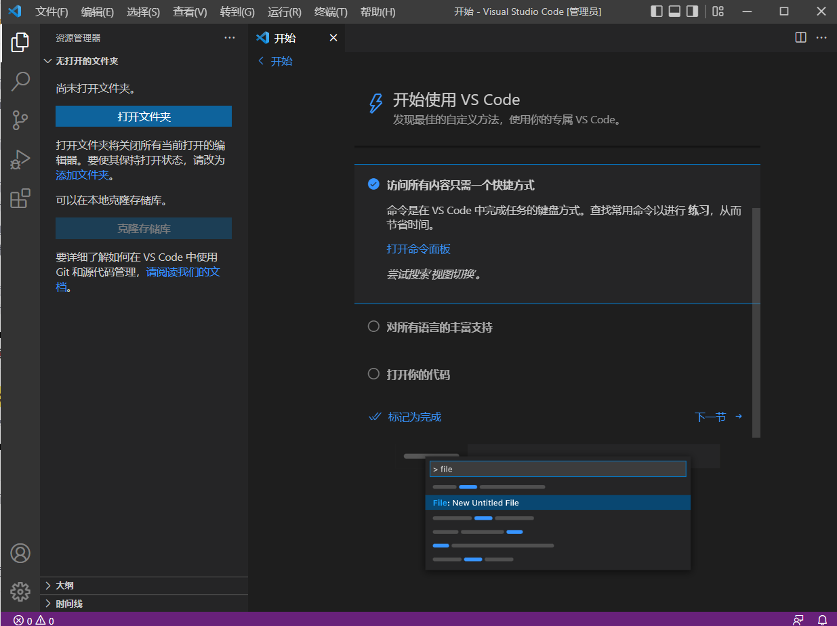The height and width of the screenshot is (626, 837).
Task: Open the Explorer view in activity bar
Action: click(20, 43)
